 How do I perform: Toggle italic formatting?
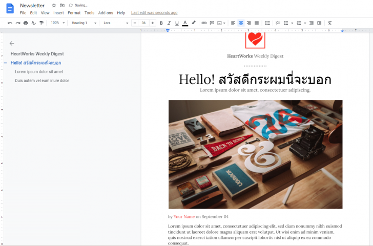tap(169, 23)
